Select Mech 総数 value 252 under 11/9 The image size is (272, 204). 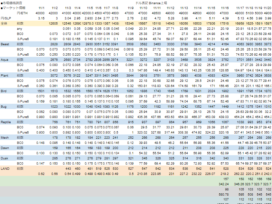click(x=131, y=138)
